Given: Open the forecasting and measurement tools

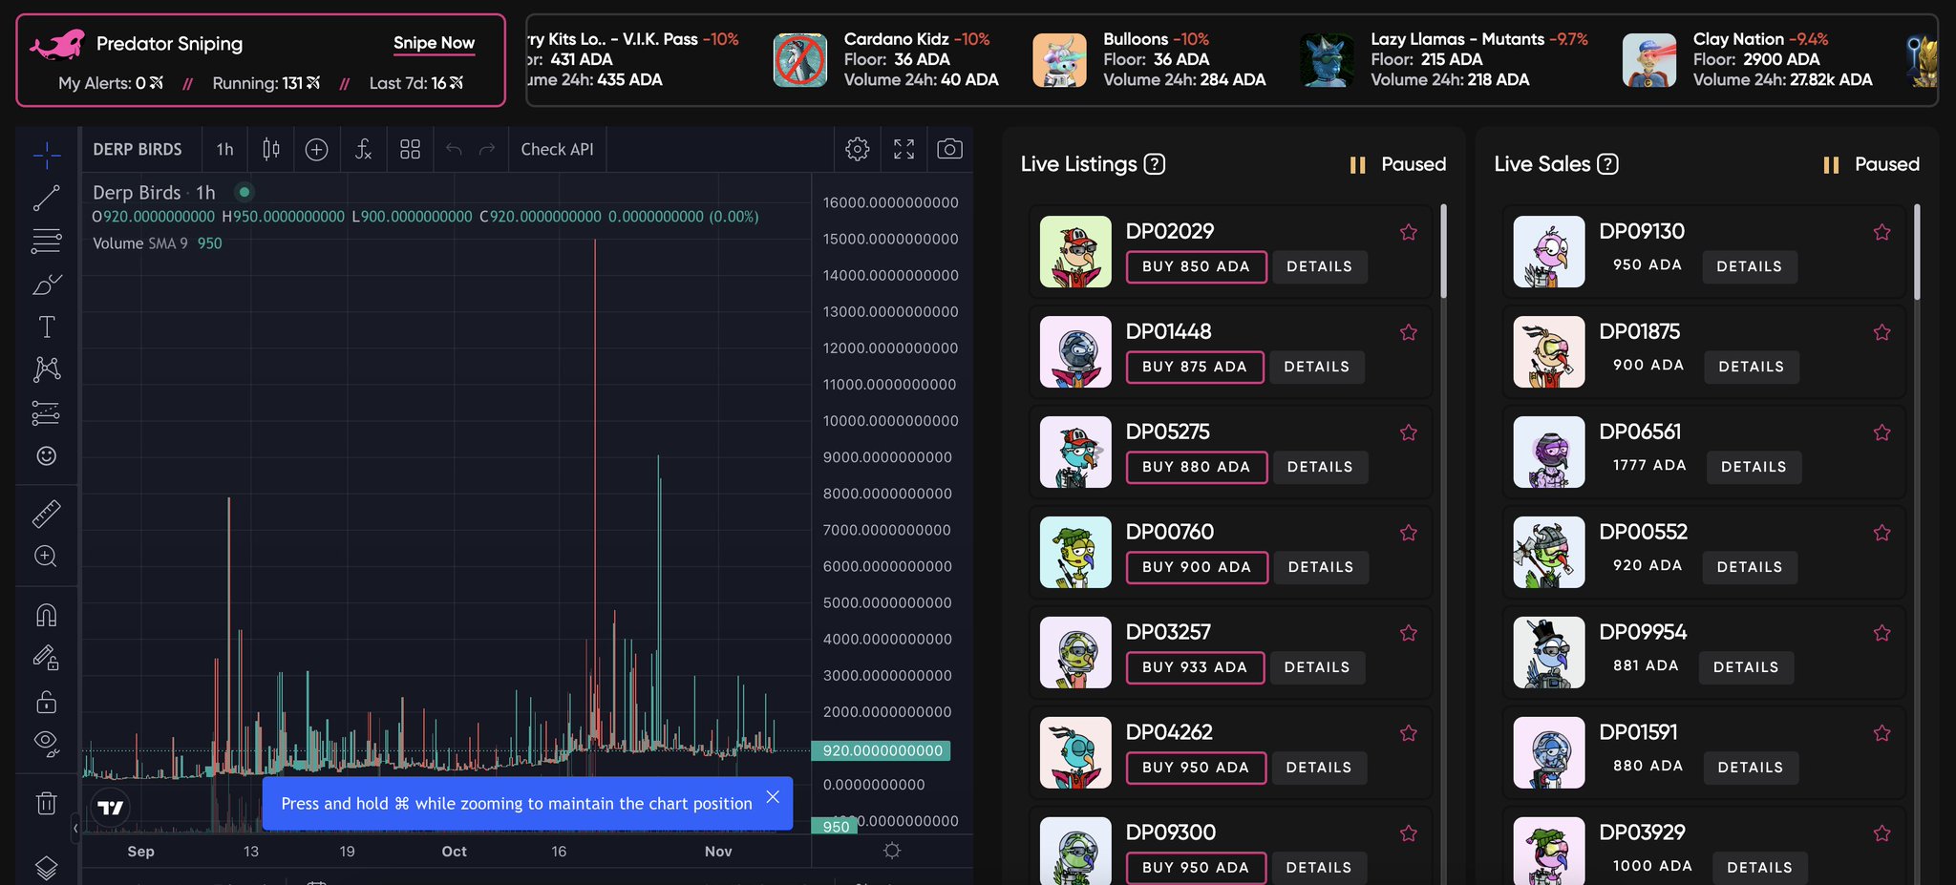Looking at the screenshot, I should coord(46,413).
